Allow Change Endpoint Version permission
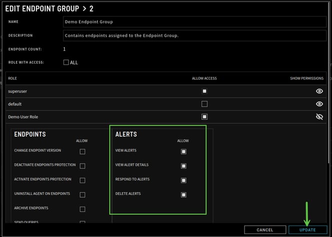332x237 pixels. pos(82,152)
